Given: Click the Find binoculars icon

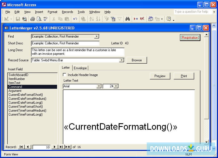Looking at the screenshot, I should 127,19.
